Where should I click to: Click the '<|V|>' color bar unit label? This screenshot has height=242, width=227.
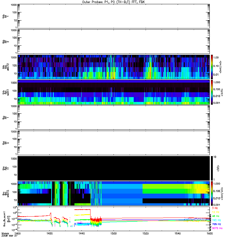(x=218, y=168)
